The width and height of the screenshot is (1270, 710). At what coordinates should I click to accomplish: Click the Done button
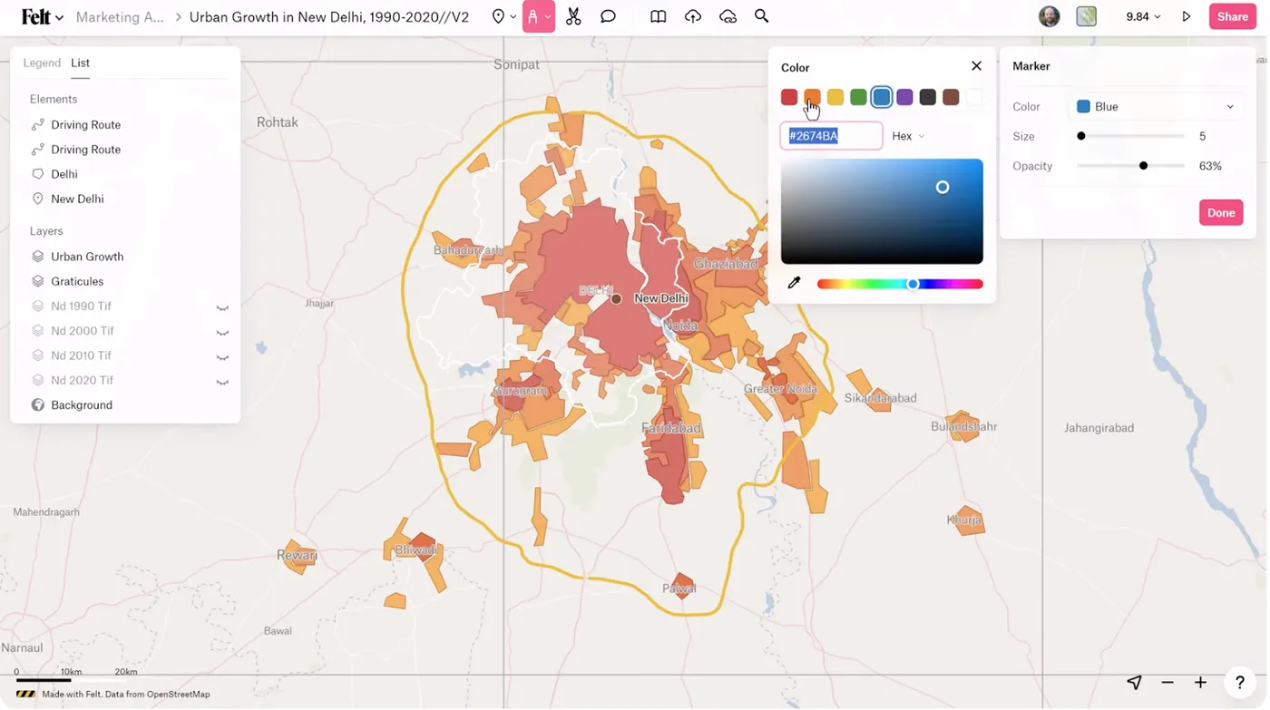[x=1221, y=213]
